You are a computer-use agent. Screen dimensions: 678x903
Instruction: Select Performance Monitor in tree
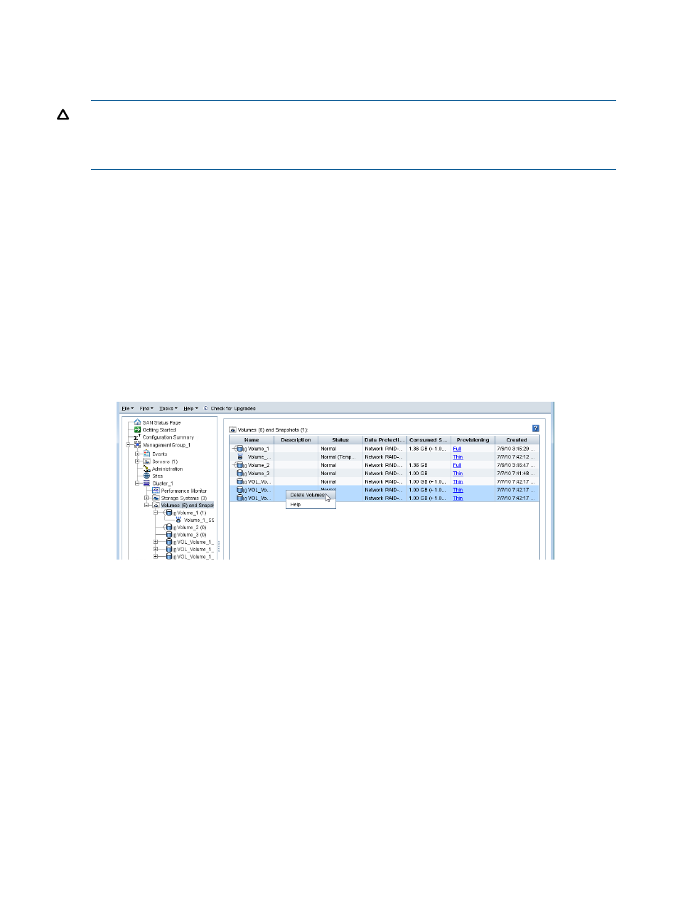[x=184, y=491]
